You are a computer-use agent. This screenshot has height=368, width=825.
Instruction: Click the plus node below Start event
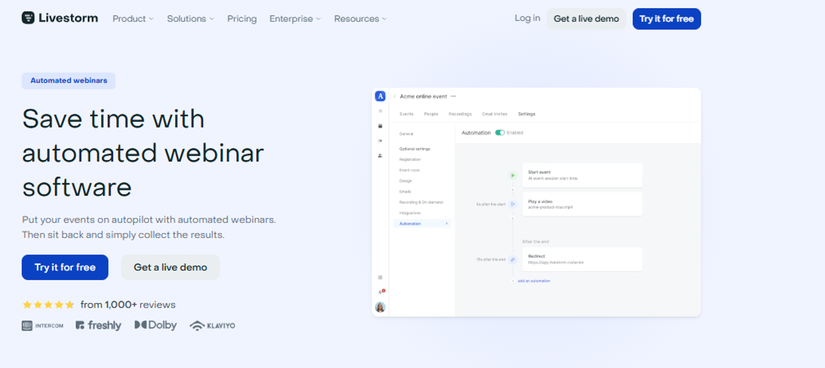(x=513, y=189)
